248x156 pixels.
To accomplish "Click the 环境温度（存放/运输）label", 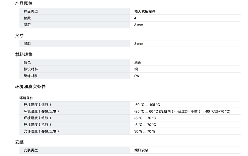I will (41, 111).
